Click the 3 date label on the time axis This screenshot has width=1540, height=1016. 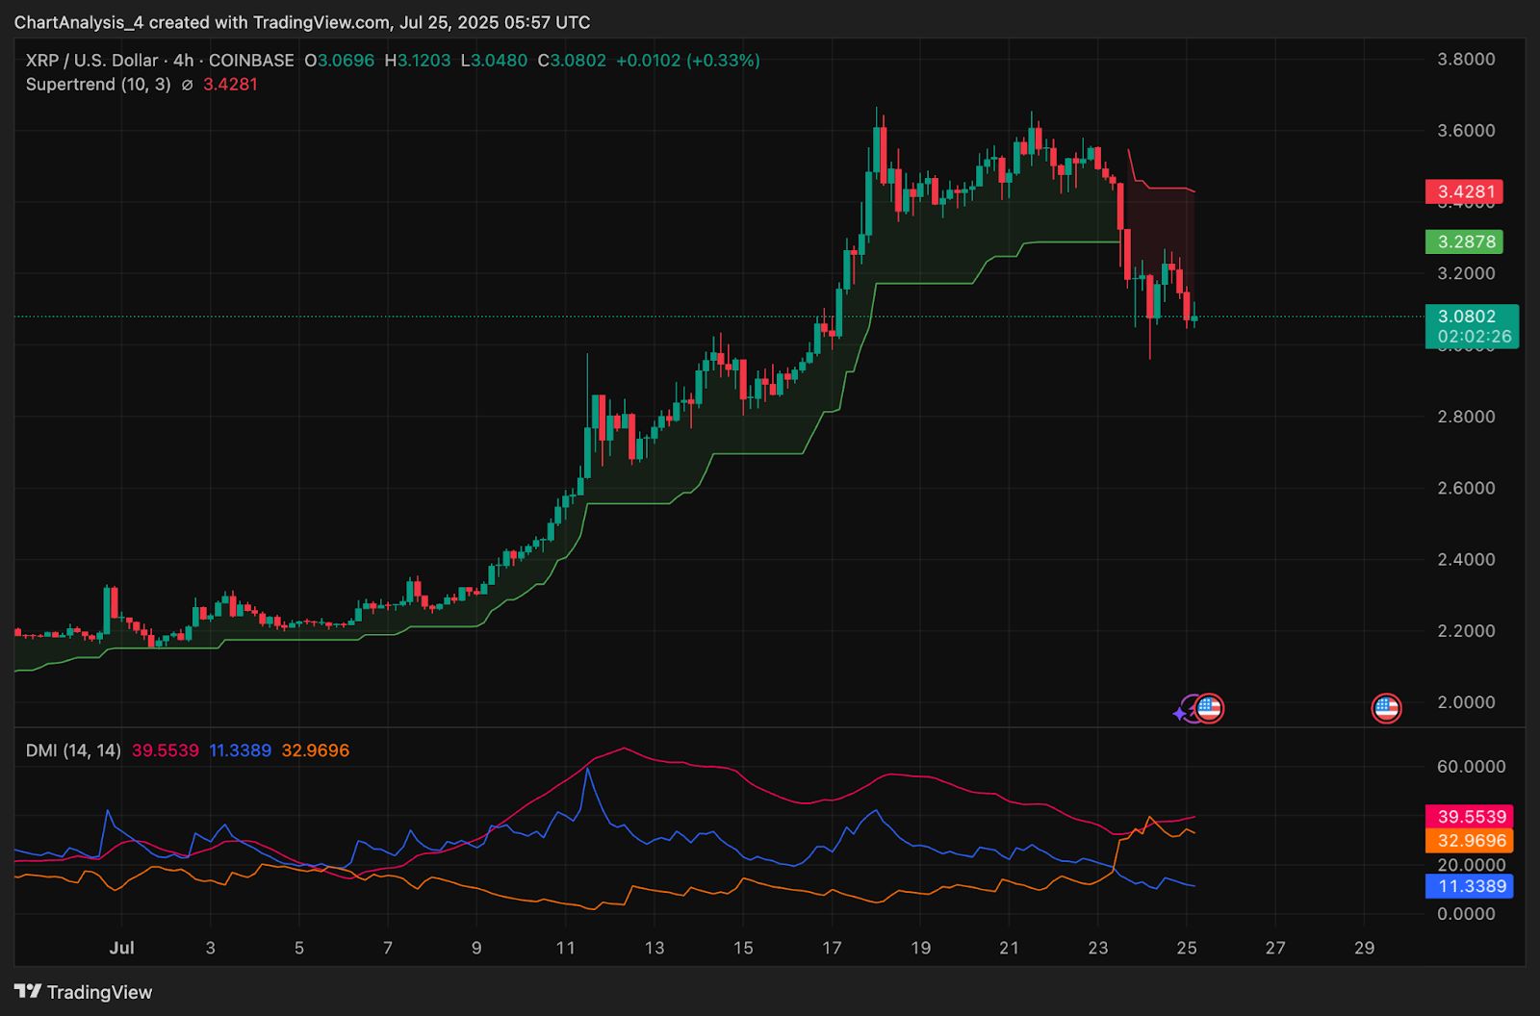210,948
